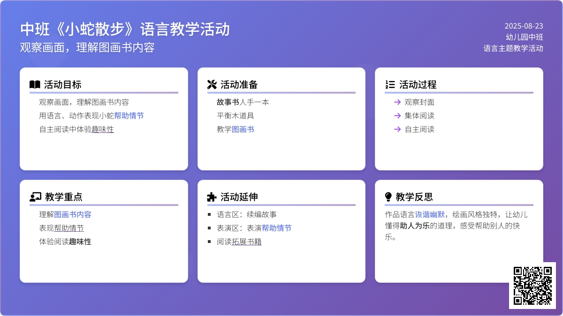Screen dimensions: 563x316
Task: Click the 语言主题教学活动 label
Action: 513,48
